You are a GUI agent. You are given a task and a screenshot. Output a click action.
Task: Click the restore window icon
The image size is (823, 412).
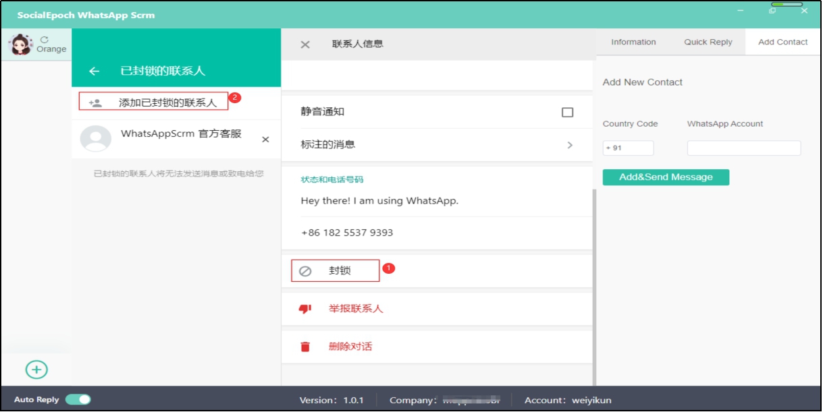pos(772,11)
